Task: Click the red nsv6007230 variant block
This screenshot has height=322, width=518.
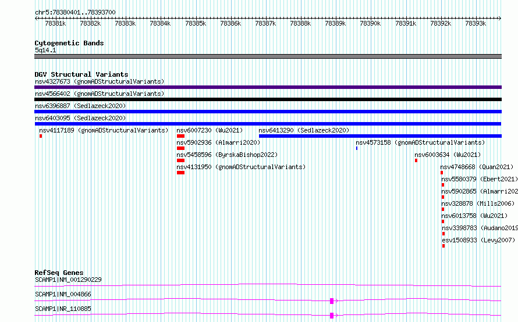Action: tap(180, 136)
